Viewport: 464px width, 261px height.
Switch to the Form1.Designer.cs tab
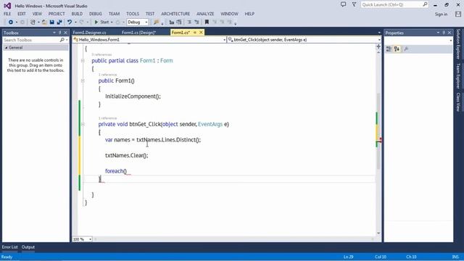click(89, 33)
